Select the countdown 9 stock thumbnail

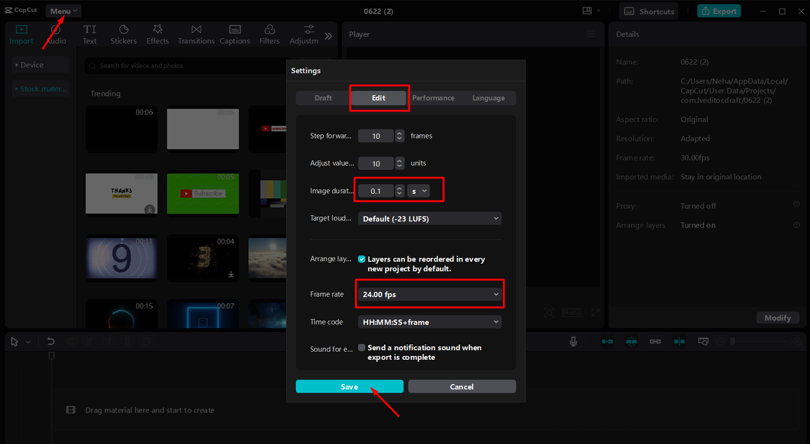(x=121, y=258)
